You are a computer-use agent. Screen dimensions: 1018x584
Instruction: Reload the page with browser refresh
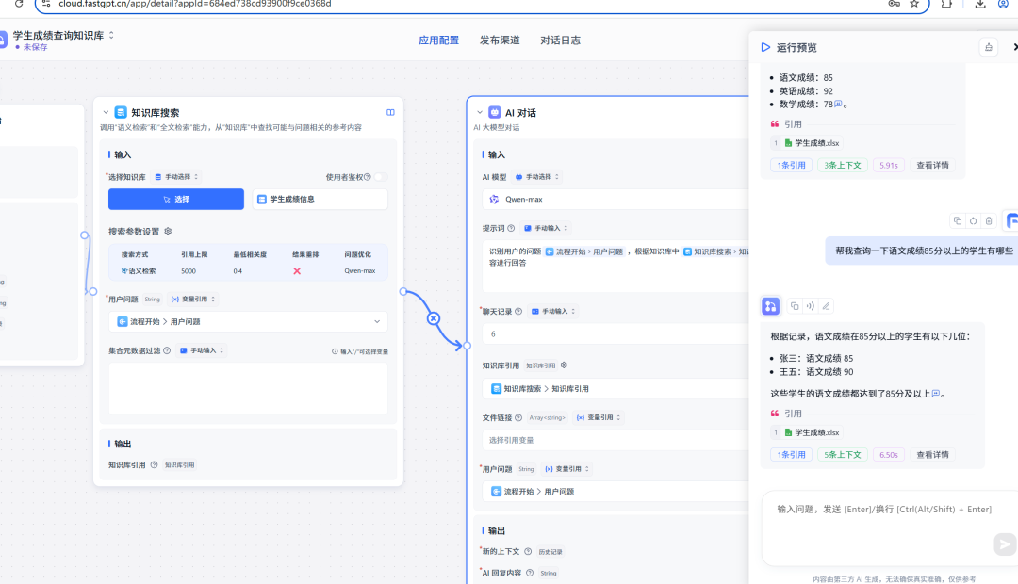click(x=19, y=4)
